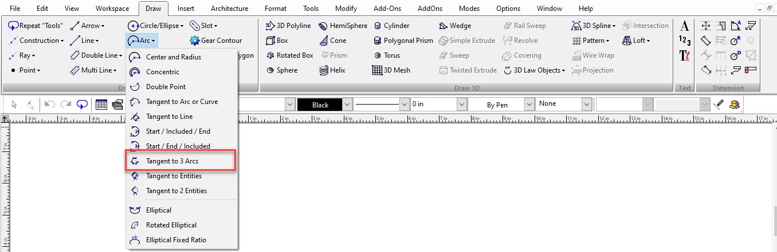Select the 3D Mesh tool

coord(391,70)
